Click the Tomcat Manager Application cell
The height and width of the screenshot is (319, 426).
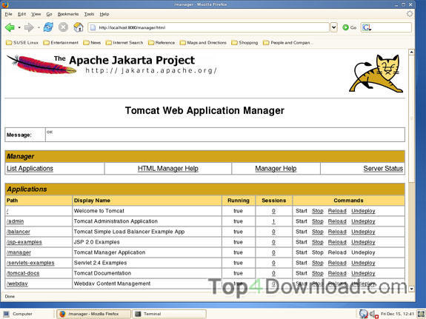[x=147, y=252]
